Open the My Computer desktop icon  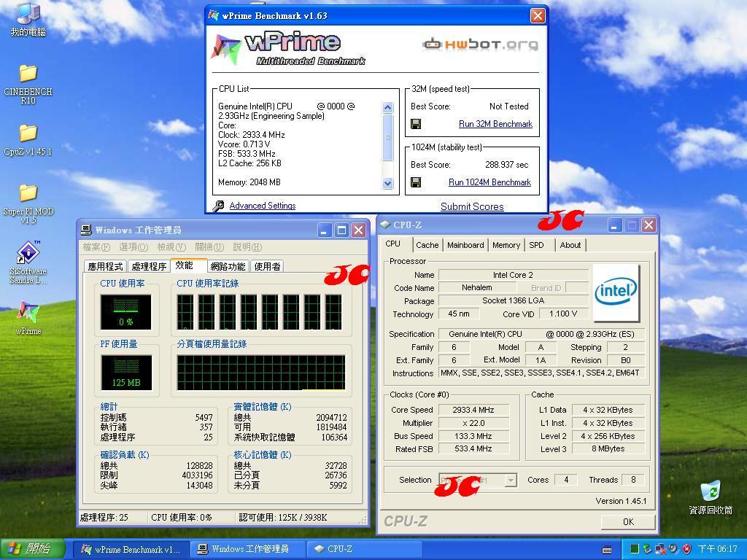pos(28,19)
